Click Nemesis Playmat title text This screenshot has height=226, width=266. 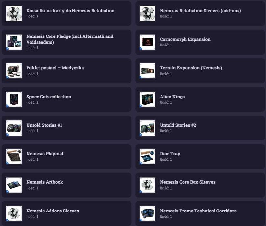[x=45, y=154]
